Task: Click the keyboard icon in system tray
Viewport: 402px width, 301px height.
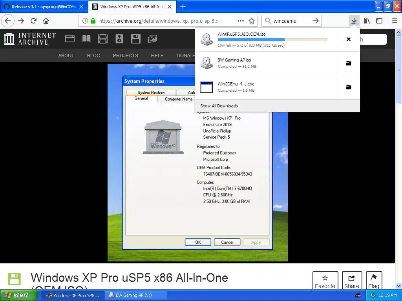Action: click(358, 296)
